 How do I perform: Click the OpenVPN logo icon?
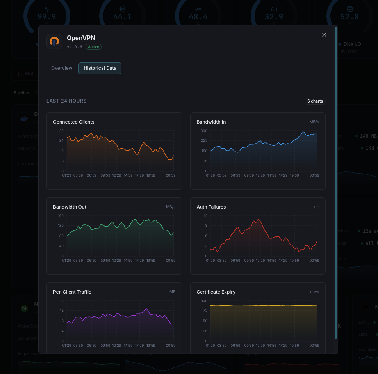pos(54,41)
